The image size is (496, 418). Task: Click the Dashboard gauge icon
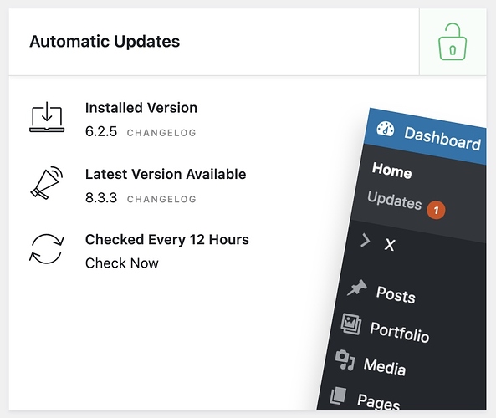386,129
